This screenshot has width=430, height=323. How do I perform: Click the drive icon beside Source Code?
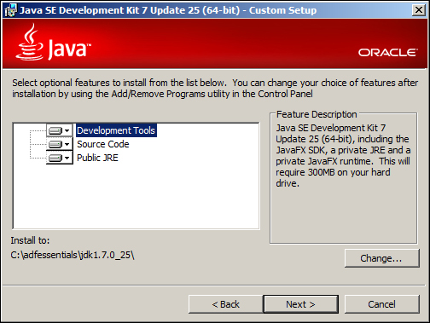[x=55, y=144]
